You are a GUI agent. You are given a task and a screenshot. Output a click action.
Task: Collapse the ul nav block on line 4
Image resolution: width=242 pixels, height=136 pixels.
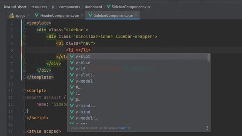[x=25, y=43]
